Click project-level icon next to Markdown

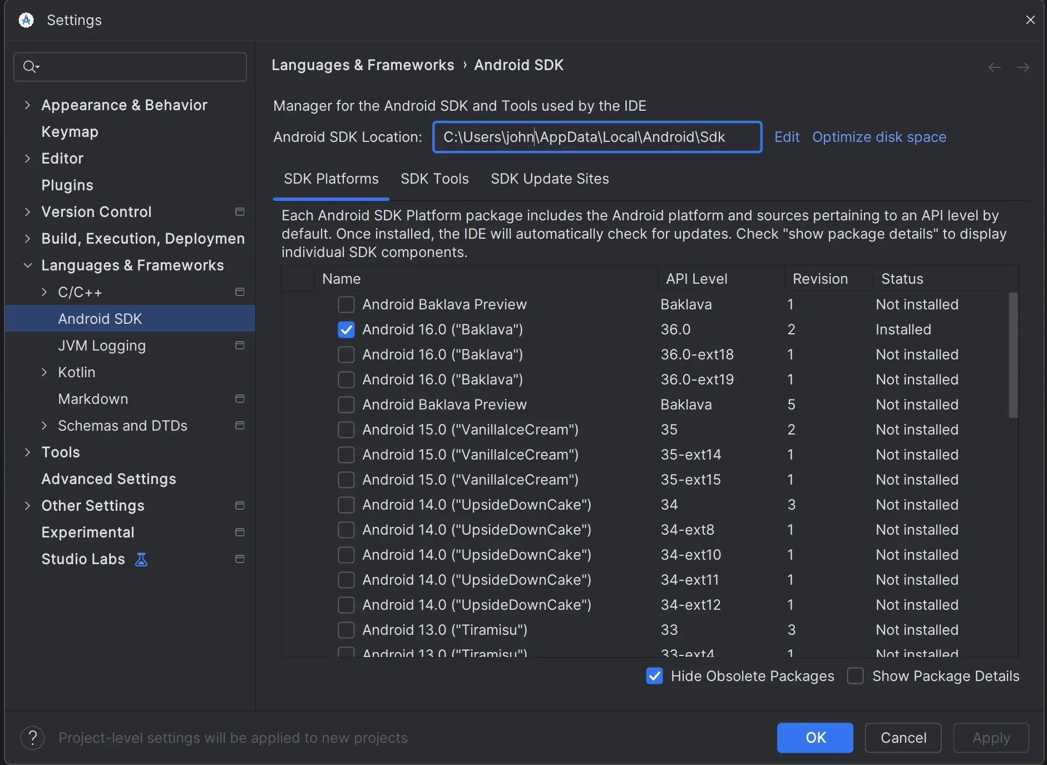(240, 399)
